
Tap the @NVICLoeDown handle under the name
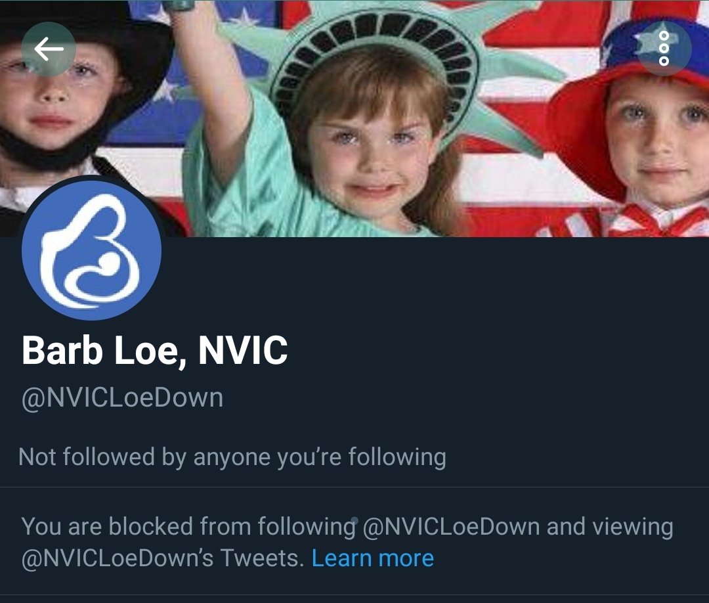pyautogui.click(x=122, y=399)
